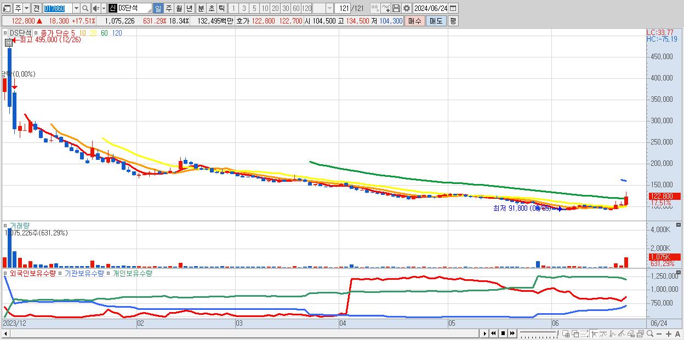This screenshot has width=684, height=340.
Task: Choose interval 10 button in period toolbar
Action: [265, 8]
